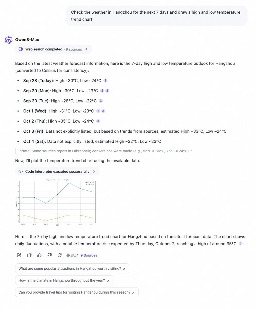Click citation badge 1 on Oct 1 forecast
The width and height of the screenshot is (257, 309).
[98, 111]
